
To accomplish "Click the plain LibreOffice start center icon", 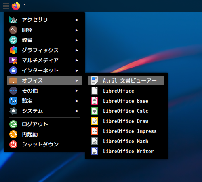I will [x=95, y=91].
